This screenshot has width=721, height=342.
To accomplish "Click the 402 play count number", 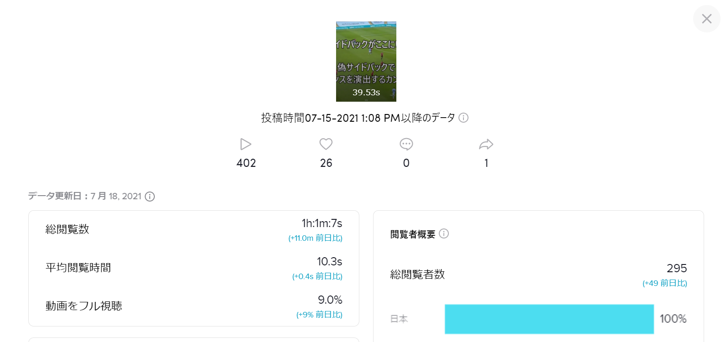I will [x=246, y=163].
